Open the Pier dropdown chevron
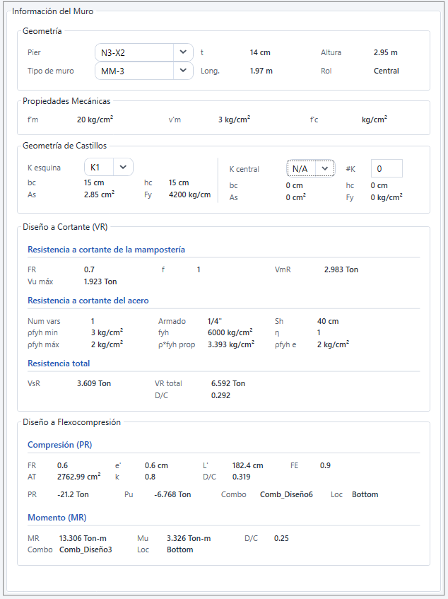The width and height of the screenshot is (448, 599). point(183,52)
